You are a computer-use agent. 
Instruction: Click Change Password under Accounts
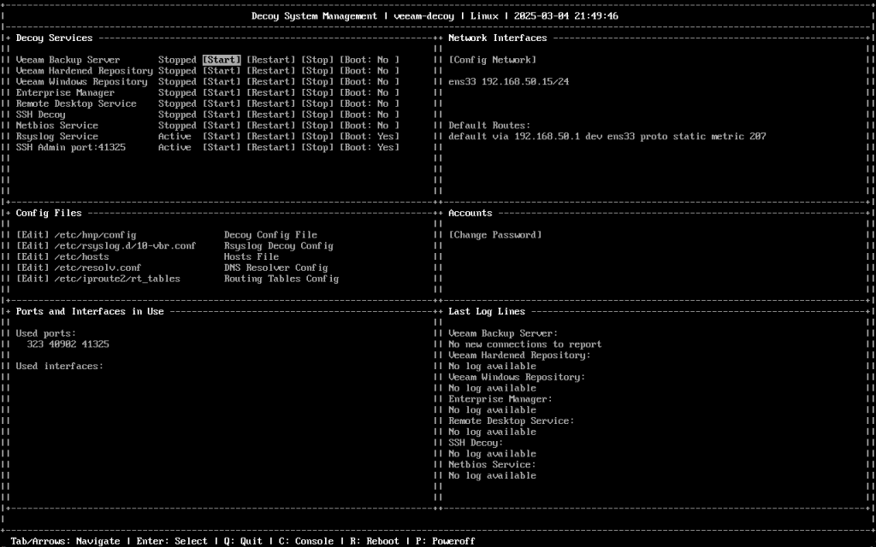tap(495, 235)
